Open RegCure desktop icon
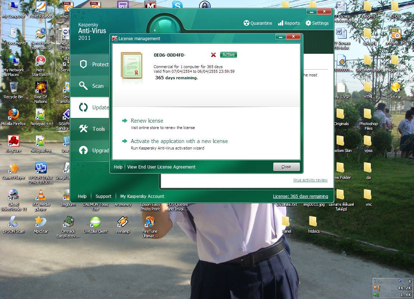The image size is (414, 299). point(13,144)
